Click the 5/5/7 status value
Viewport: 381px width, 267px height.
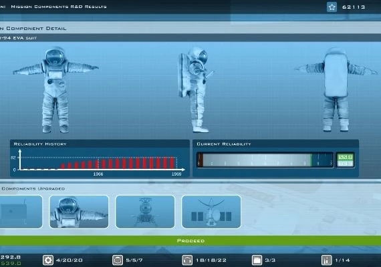click(x=134, y=260)
